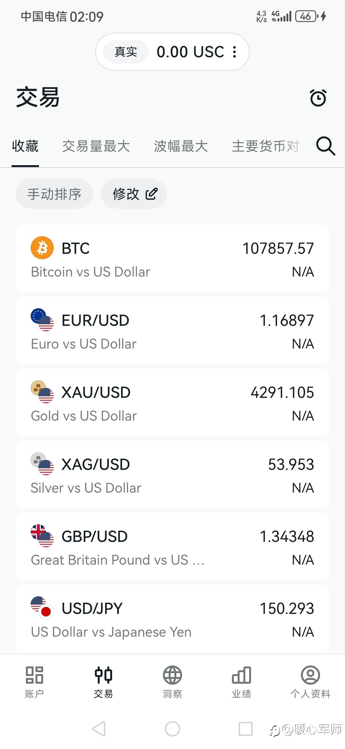Image resolution: width=345 pixels, height=749 pixels.
Task: Go to the 账户 accounts tab icon
Action: [34, 675]
